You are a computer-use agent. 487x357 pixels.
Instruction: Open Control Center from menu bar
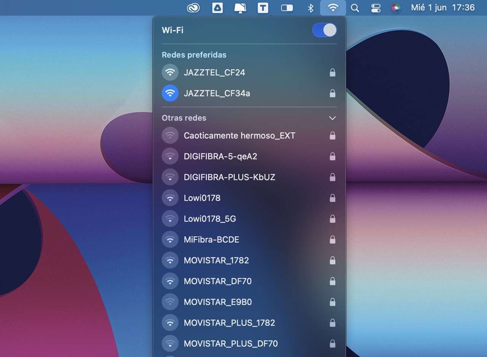(376, 8)
